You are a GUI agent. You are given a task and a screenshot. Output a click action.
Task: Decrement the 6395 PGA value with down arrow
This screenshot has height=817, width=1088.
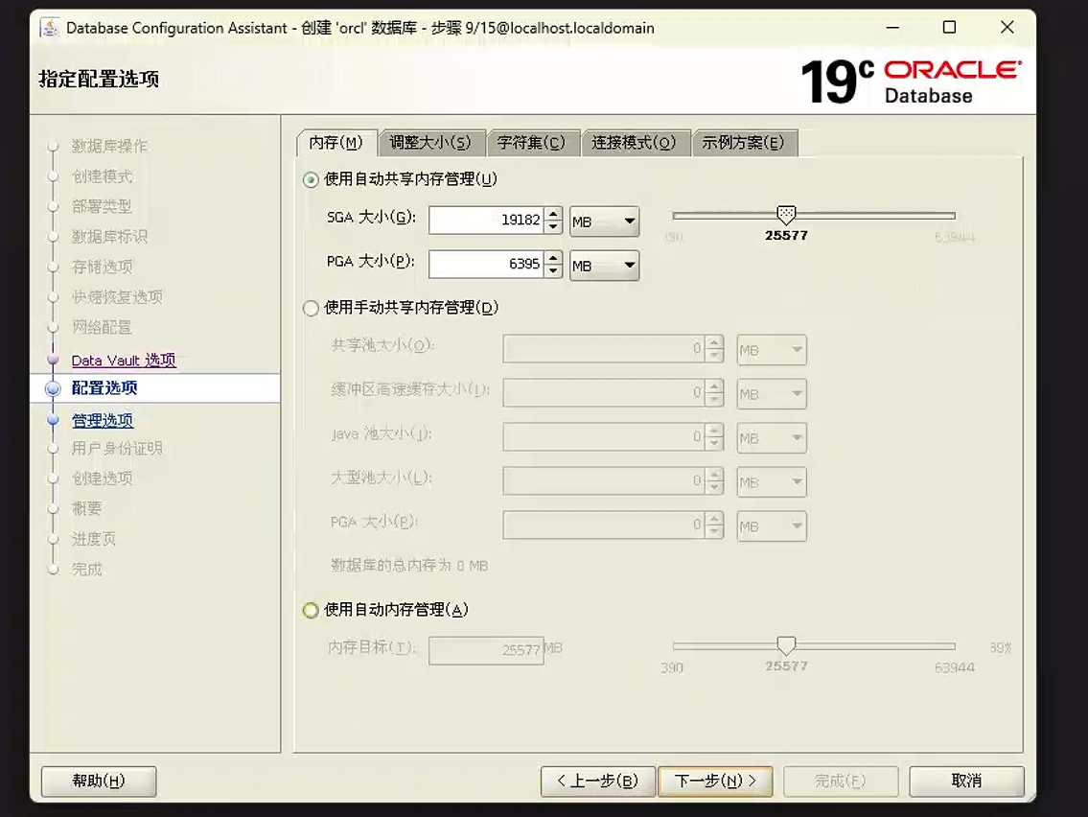click(x=553, y=270)
